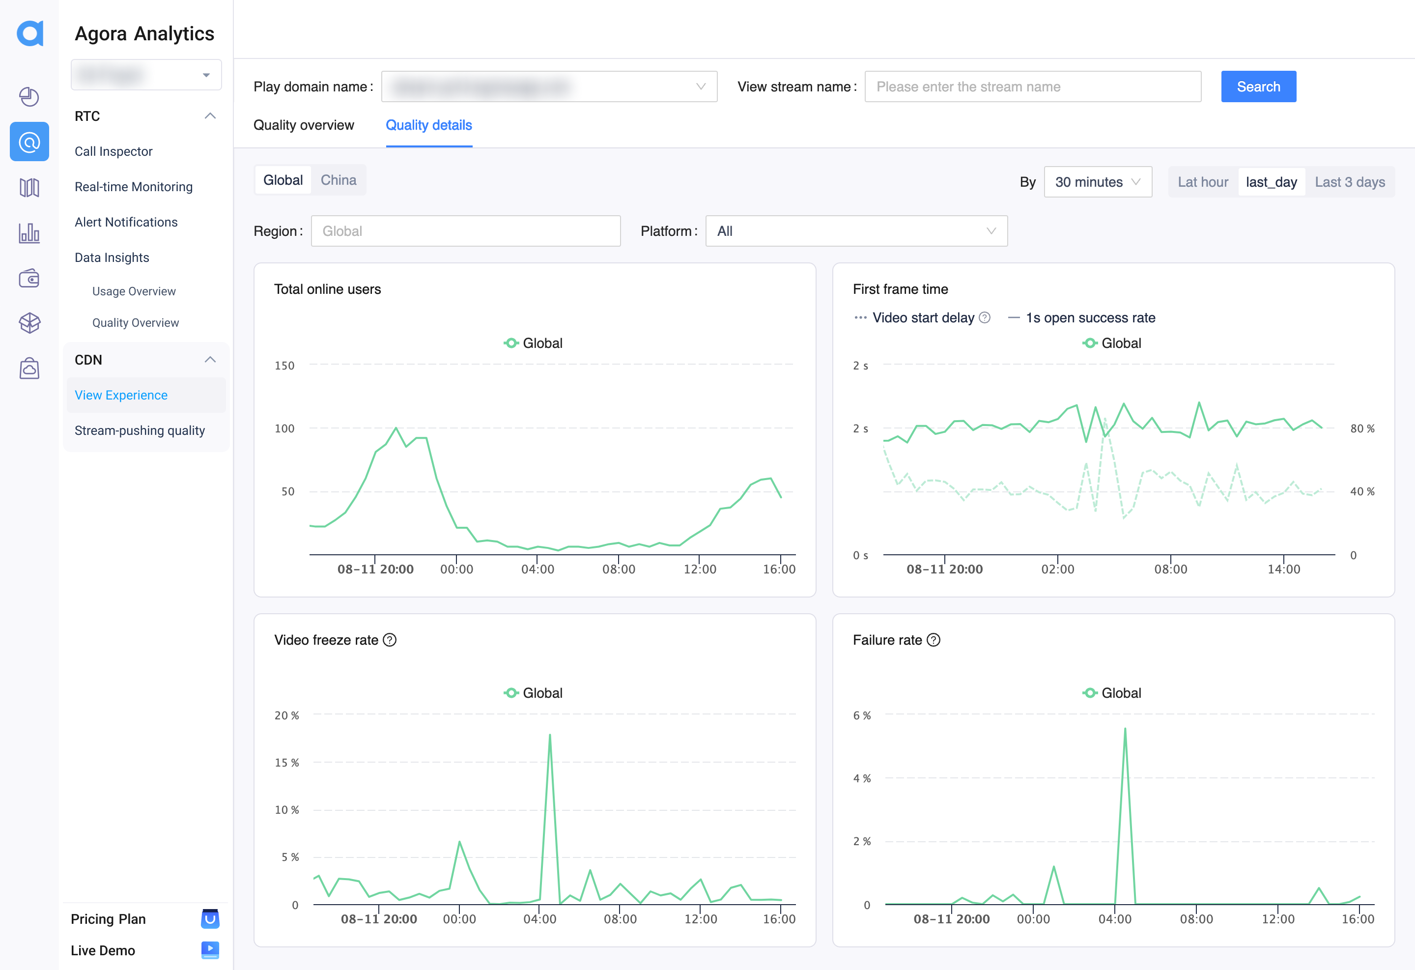Select the highlighted Analytics sidebar icon
The width and height of the screenshot is (1415, 970).
tap(29, 142)
